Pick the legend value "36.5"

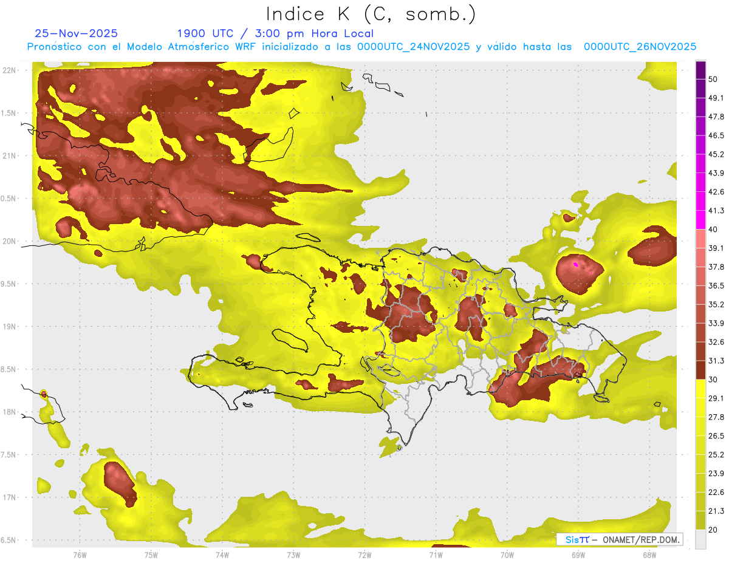tap(716, 285)
